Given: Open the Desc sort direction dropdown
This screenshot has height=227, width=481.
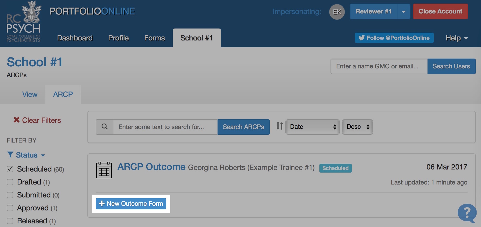Looking at the screenshot, I should pos(357,127).
